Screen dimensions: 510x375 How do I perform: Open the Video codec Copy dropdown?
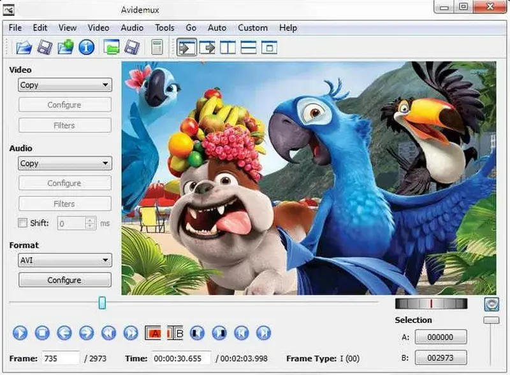click(x=65, y=85)
